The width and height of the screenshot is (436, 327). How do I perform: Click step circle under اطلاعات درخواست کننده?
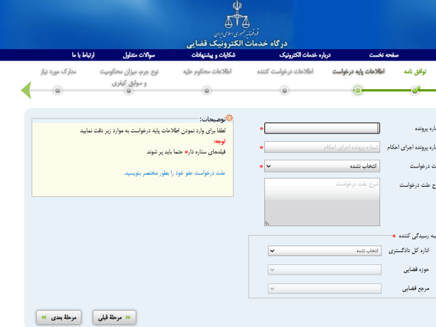[x=285, y=91]
